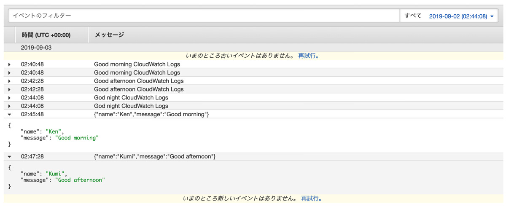
Task: Click the "Ken" value in expanded JSON
Action: point(54,131)
